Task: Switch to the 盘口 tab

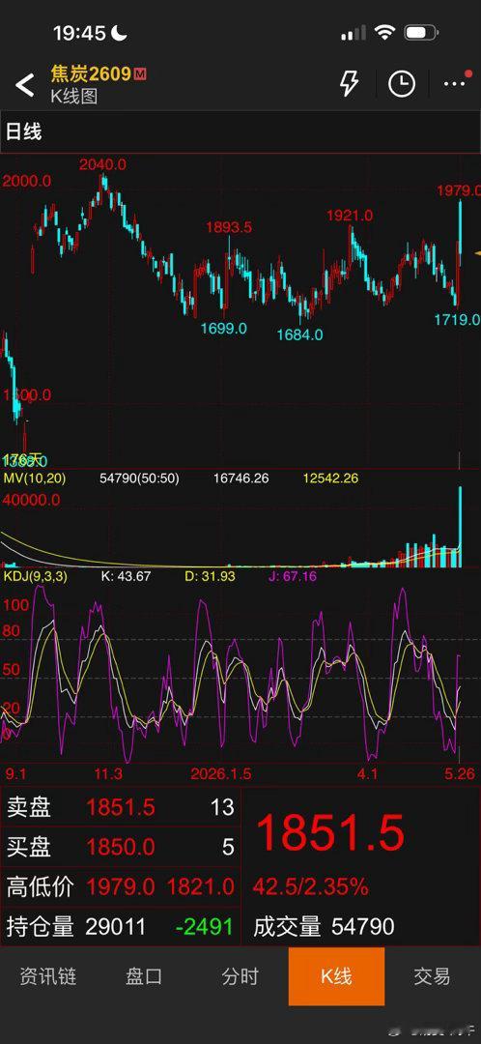Action: pos(144,976)
